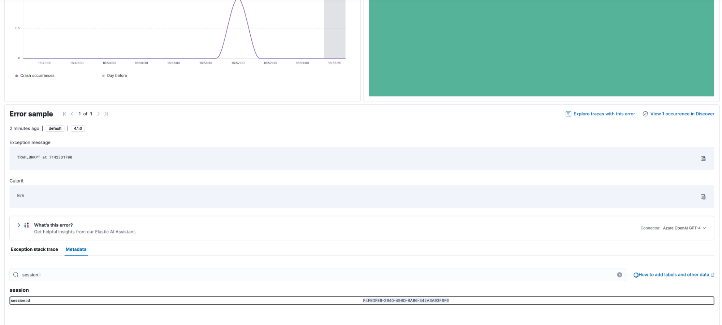Click the magnifier icon in metadata search
The height and width of the screenshot is (325, 722).
(x=16, y=275)
